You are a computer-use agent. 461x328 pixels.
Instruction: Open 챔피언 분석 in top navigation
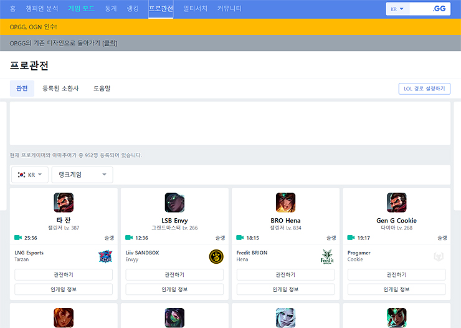tap(42, 9)
